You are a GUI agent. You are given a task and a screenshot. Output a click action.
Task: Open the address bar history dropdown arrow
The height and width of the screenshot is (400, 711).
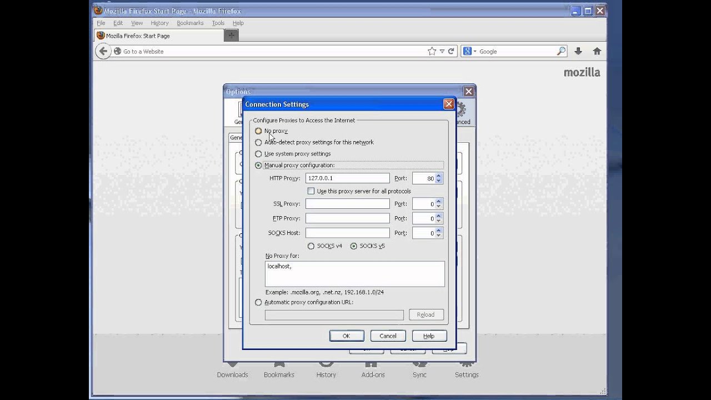click(x=442, y=51)
